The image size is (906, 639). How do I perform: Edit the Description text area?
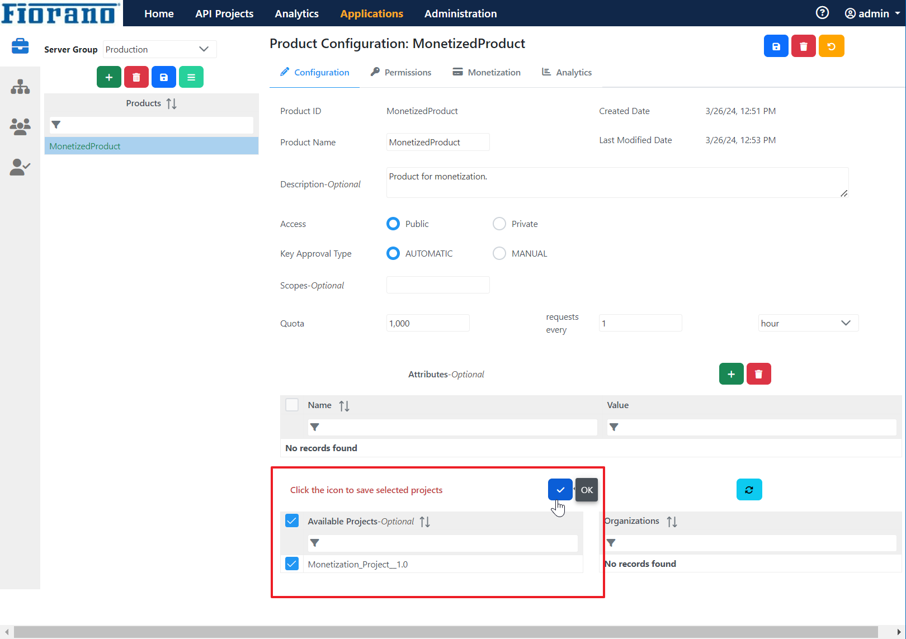(x=617, y=182)
